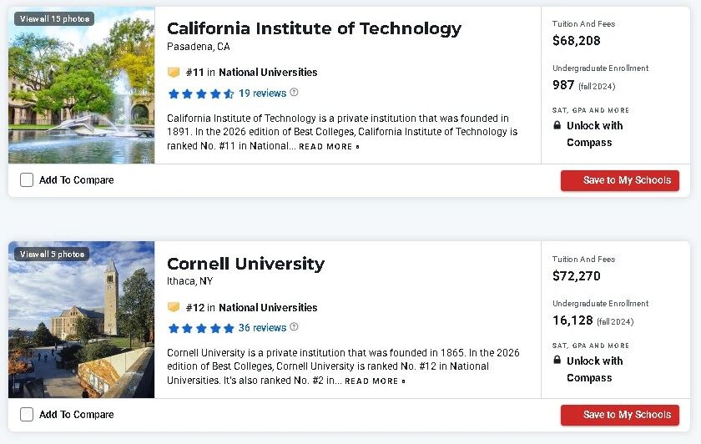
Task: Click the Caltech ranking badge icon
Action: (x=174, y=73)
